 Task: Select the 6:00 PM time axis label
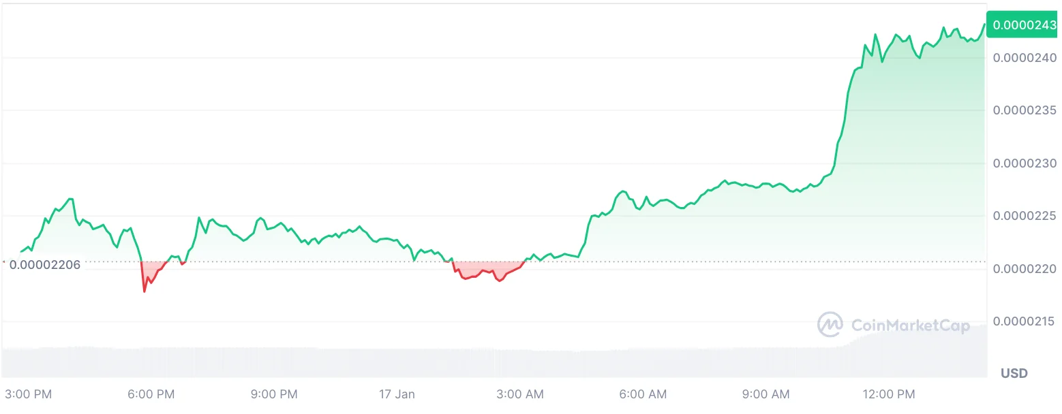(x=151, y=394)
